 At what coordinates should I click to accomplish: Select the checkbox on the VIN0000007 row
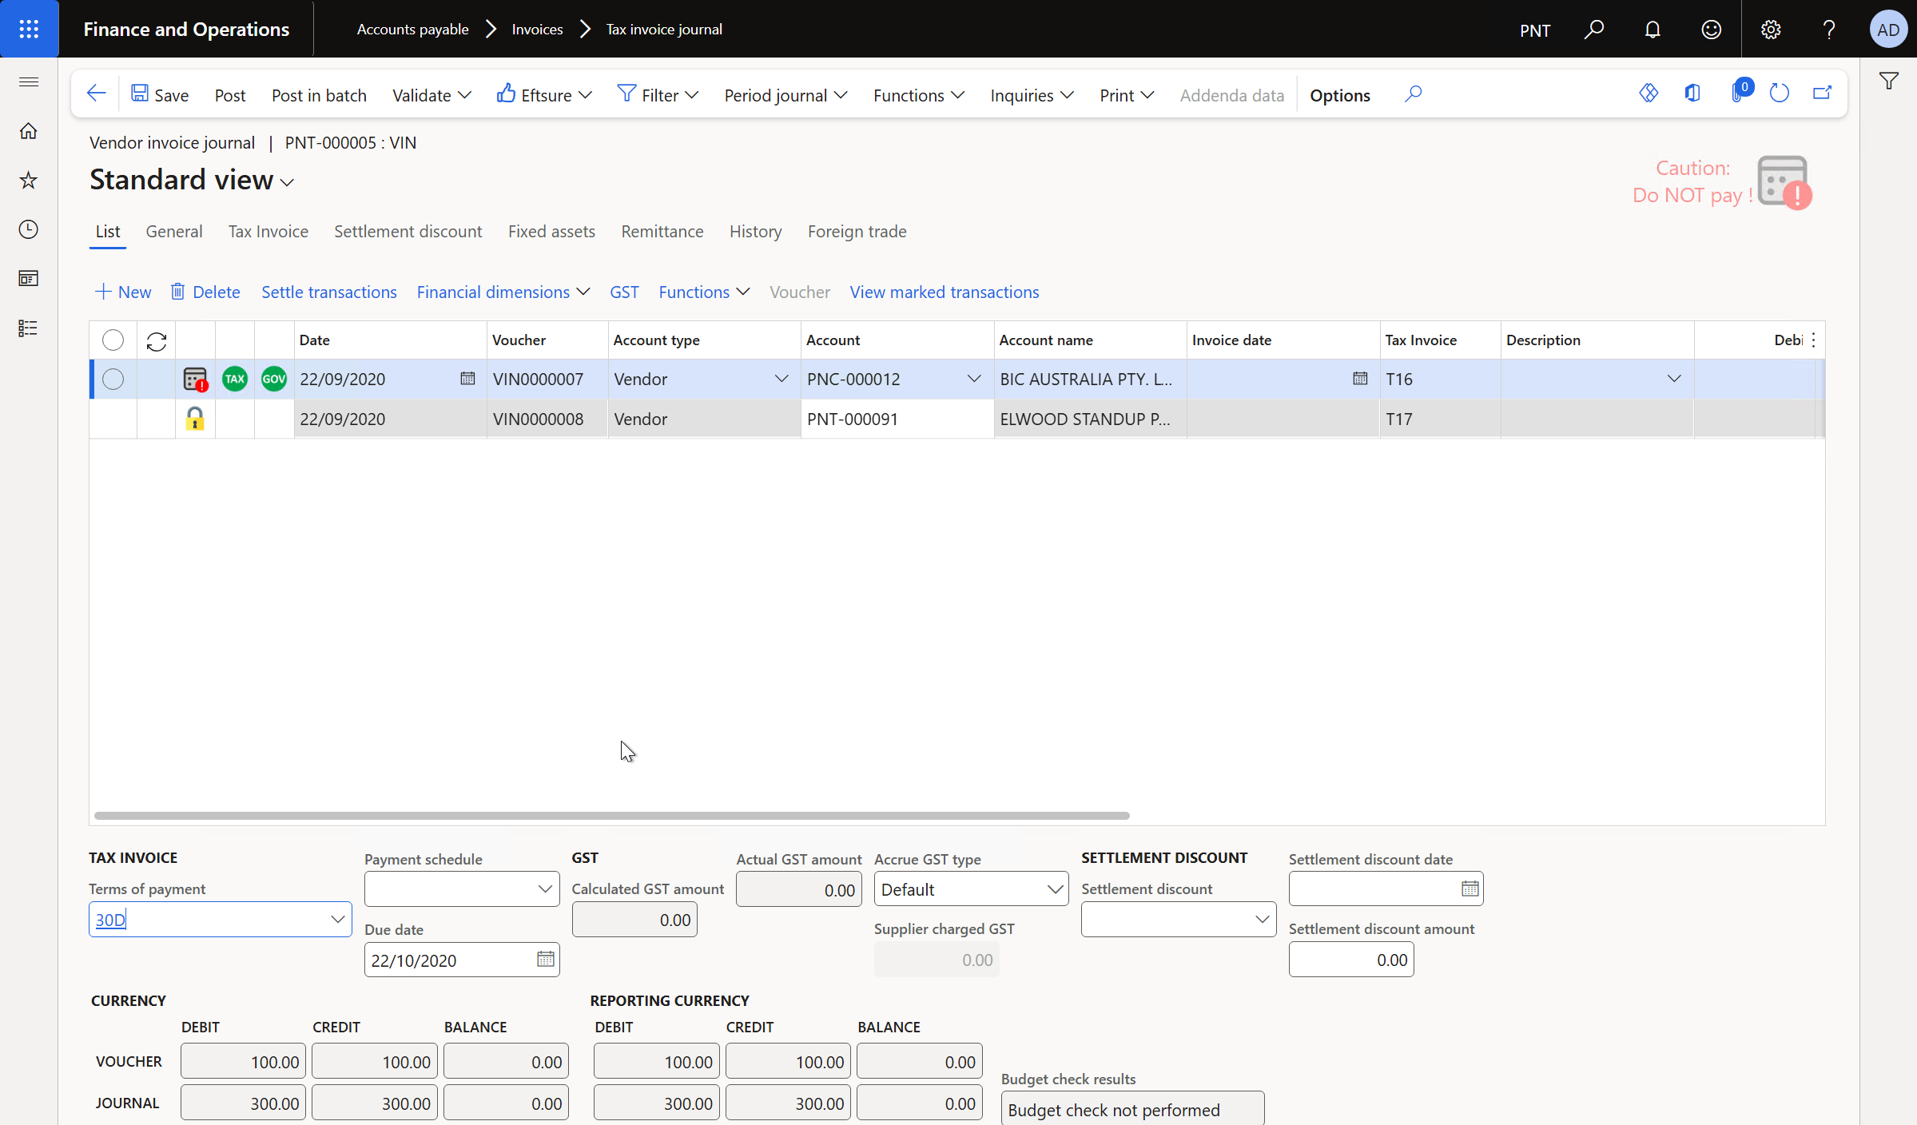pyautogui.click(x=113, y=380)
